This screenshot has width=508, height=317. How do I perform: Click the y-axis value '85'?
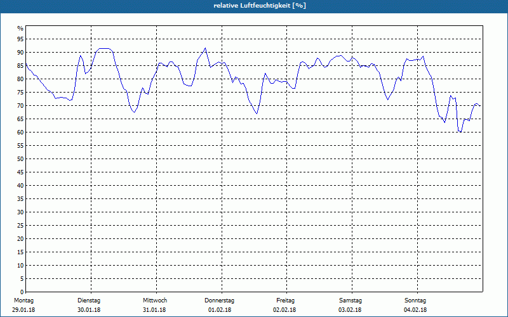(20, 66)
